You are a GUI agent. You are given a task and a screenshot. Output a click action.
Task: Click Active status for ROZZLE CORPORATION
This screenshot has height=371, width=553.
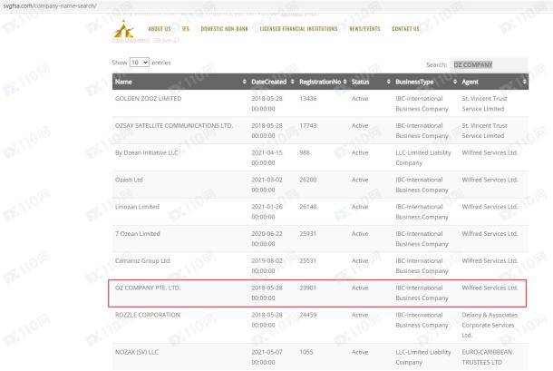(x=360, y=315)
